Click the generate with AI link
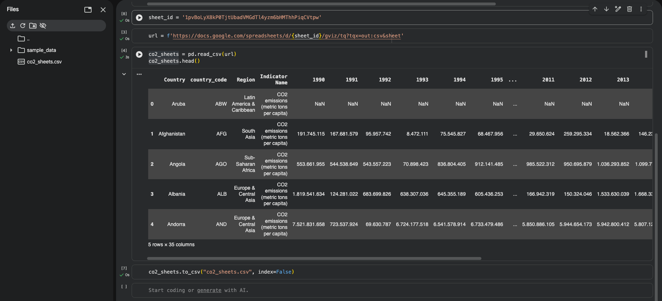 209,290
